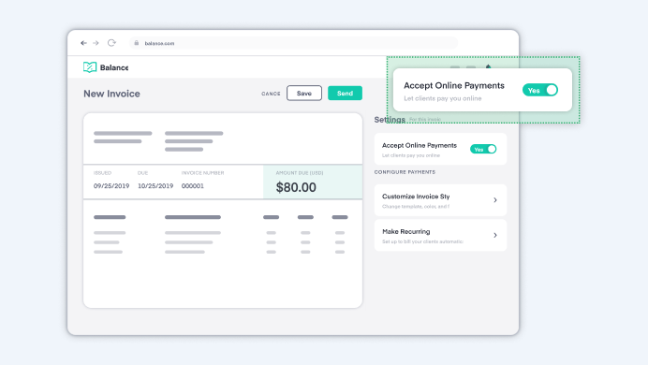Click the Save button
The image size is (648, 365).
click(x=304, y=94)
